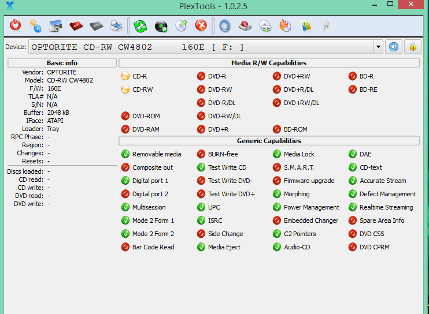Click the Loader value Tray
The width and height of the screenshot is (429, 314).
click(53, 129)
